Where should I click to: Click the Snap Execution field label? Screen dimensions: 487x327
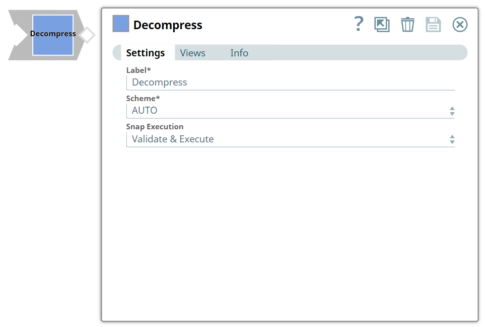click(155, 127)
